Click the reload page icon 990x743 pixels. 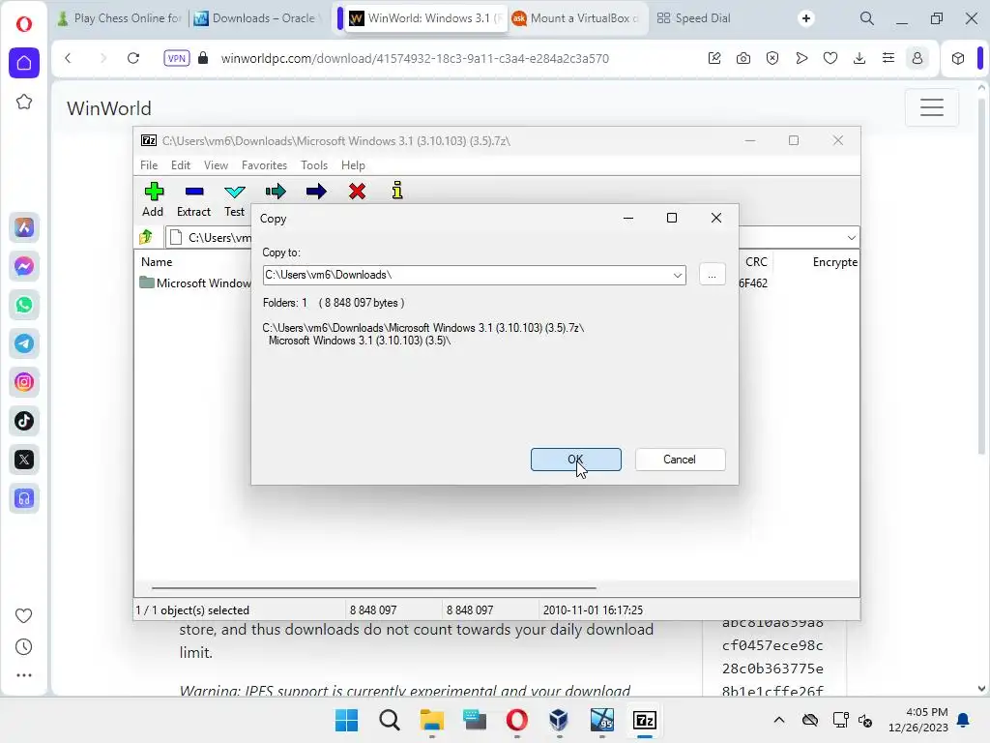[133, 58]
